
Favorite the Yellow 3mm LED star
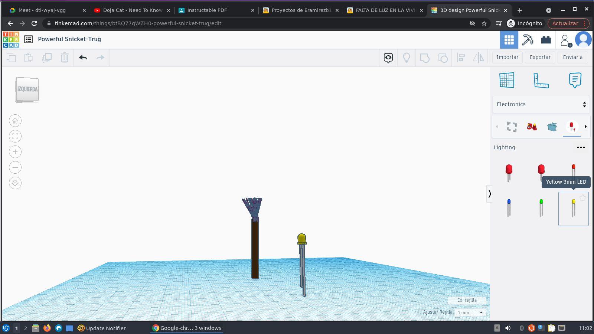(583, 198)
